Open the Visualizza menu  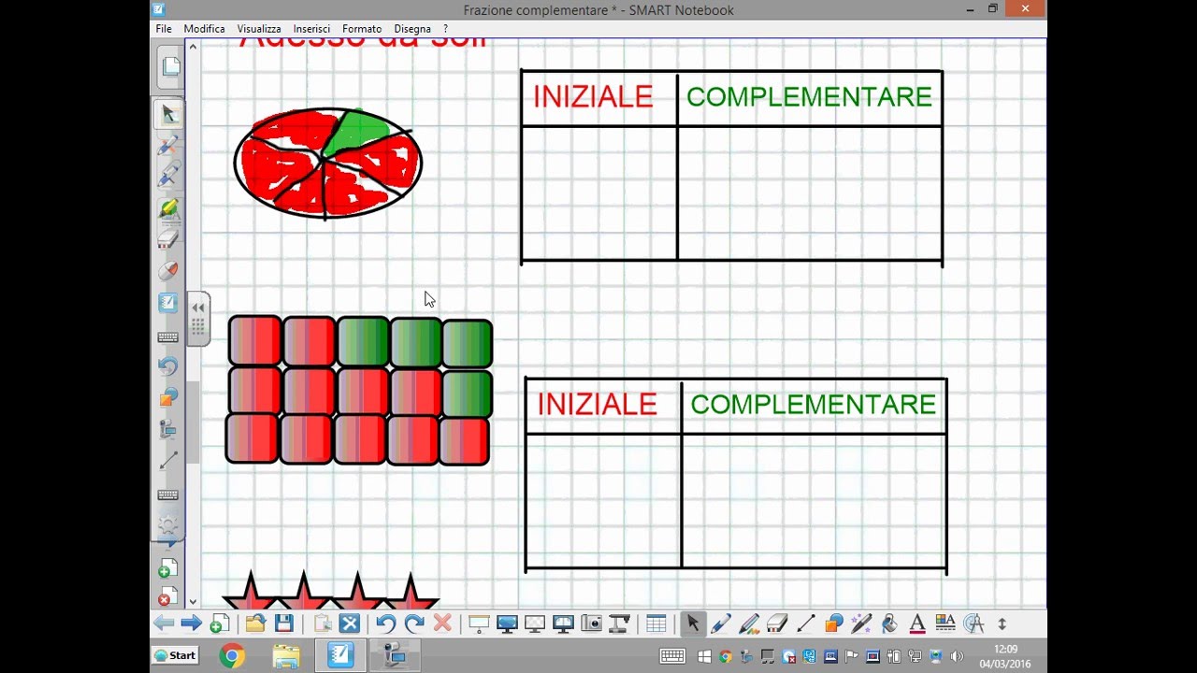coord(259,29)
